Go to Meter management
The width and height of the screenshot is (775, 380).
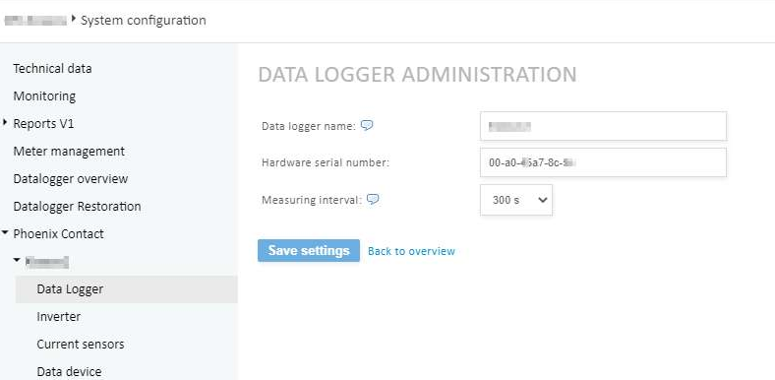click(69, 152)
